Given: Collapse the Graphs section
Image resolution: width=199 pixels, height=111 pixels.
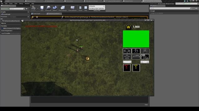Looking at the screenshot, I should tap(1, 12).
